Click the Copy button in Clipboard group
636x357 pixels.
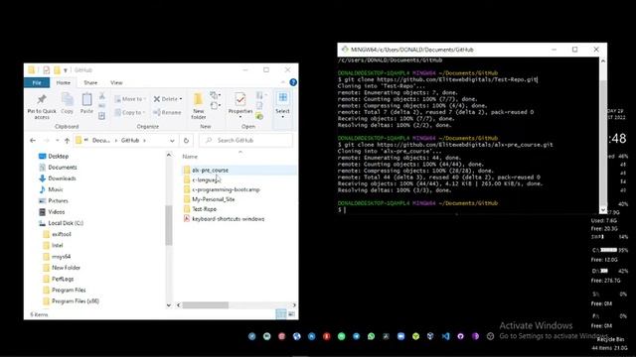(67, 103)
